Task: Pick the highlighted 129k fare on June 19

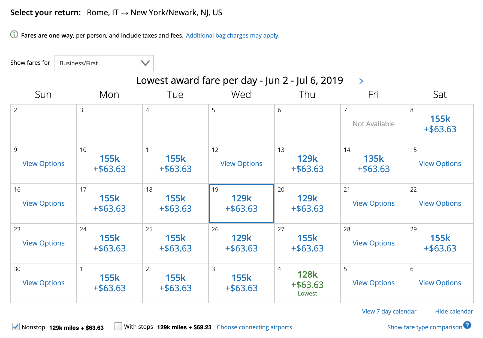Action: point(241,203)
